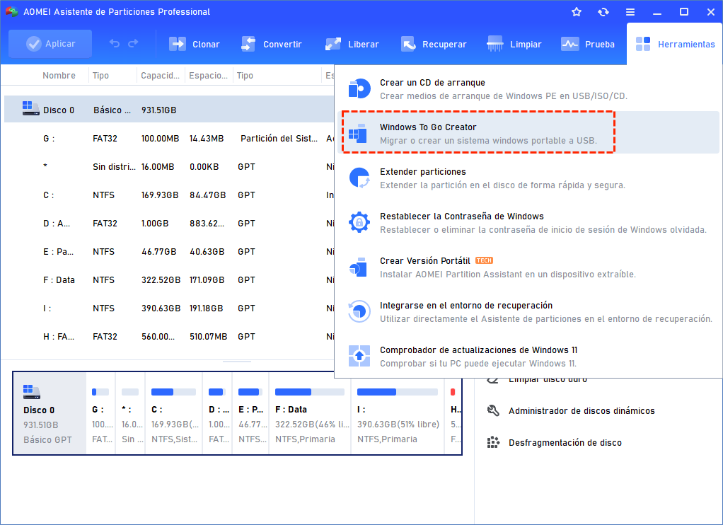Image resolution: width=723 pixels, height=525 pixels.
Task: Choose Windows To Go Creator
Action: click(528, 132)
